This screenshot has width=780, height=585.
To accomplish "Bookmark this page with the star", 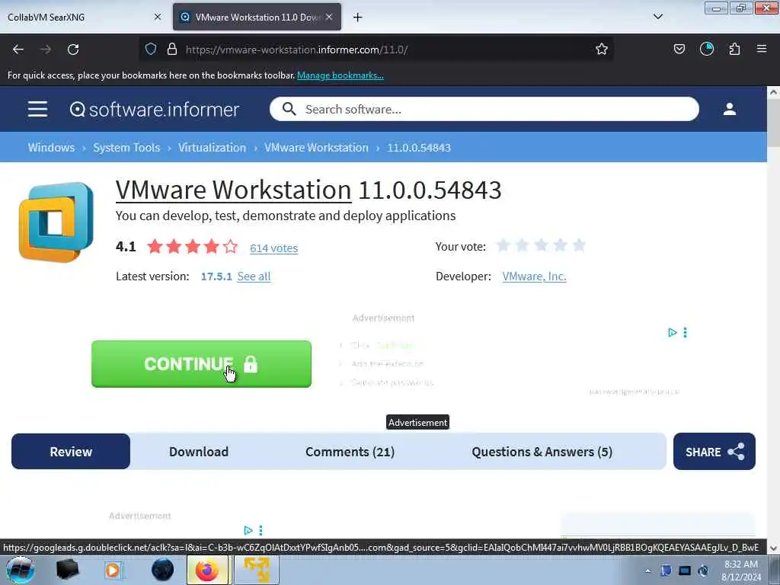I will tap(602, 49).
